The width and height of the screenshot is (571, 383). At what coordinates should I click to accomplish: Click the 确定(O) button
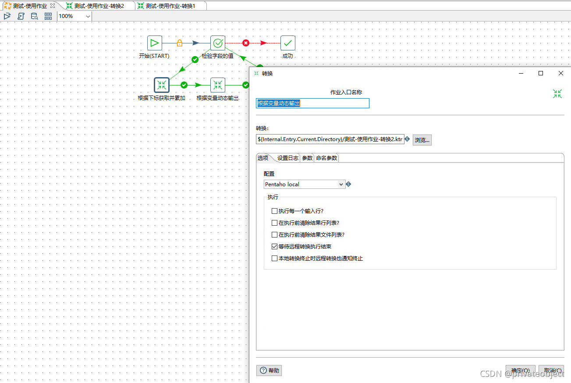point(520,371)
